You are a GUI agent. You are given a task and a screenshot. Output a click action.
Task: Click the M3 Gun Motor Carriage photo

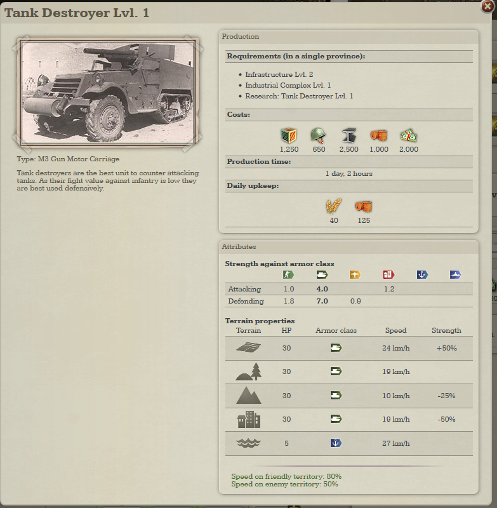click(x=108, y=92)
